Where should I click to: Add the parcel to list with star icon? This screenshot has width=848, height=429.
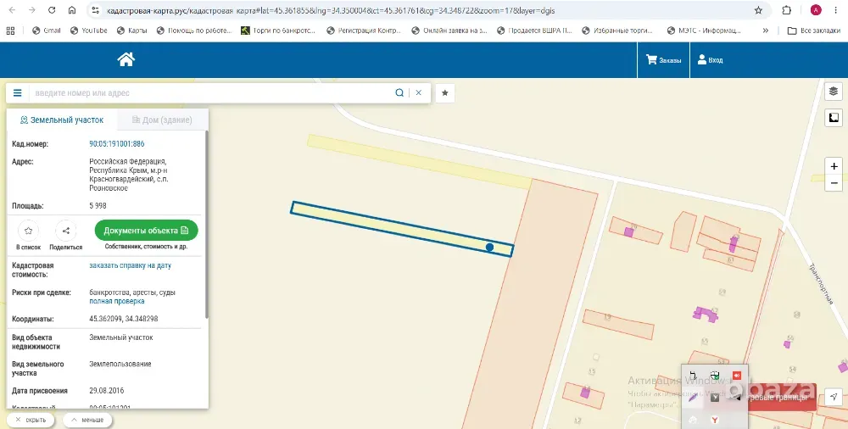(28, 231)
